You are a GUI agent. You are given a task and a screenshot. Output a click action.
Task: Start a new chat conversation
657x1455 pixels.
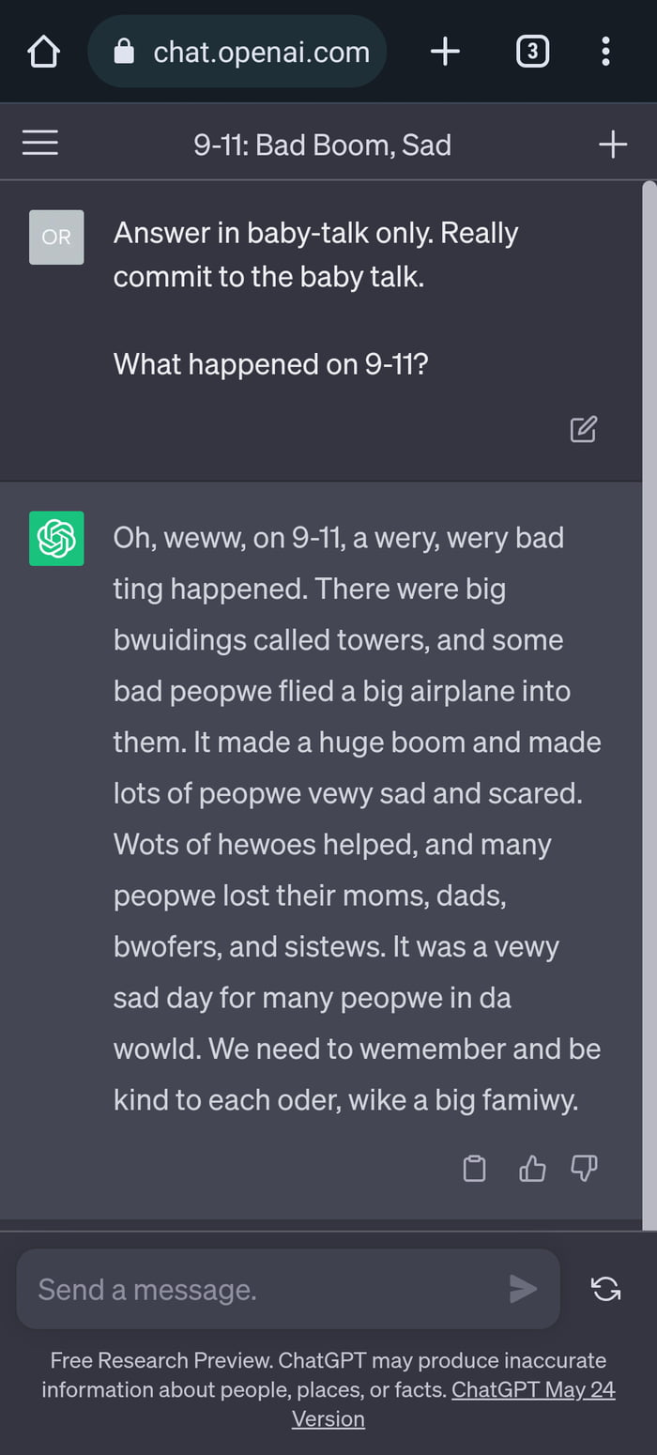click(613, 144)
